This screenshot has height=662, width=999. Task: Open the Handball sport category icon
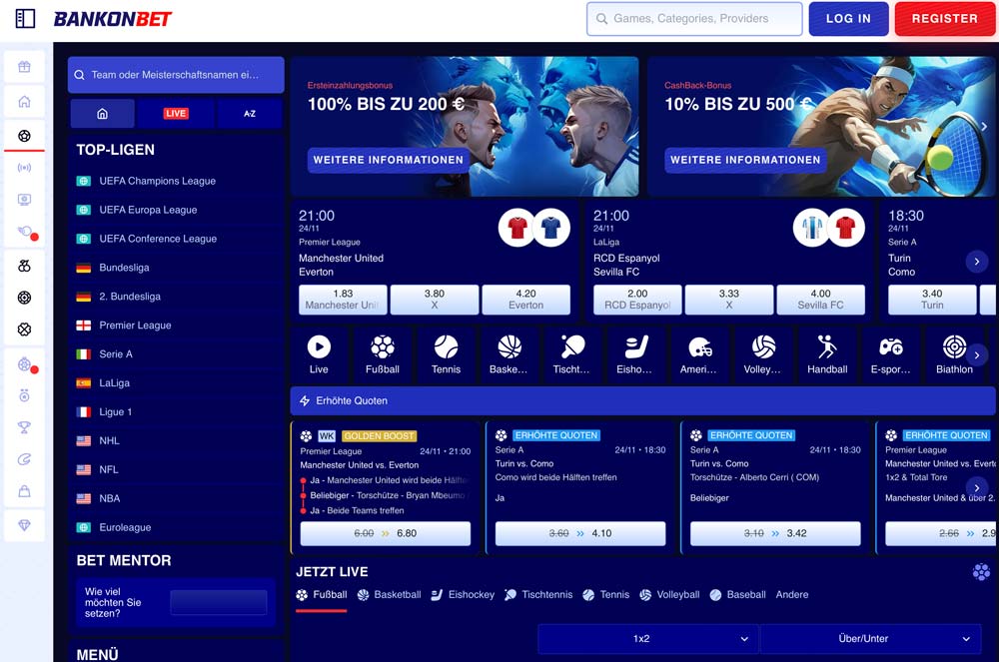[x=826, y=352]
